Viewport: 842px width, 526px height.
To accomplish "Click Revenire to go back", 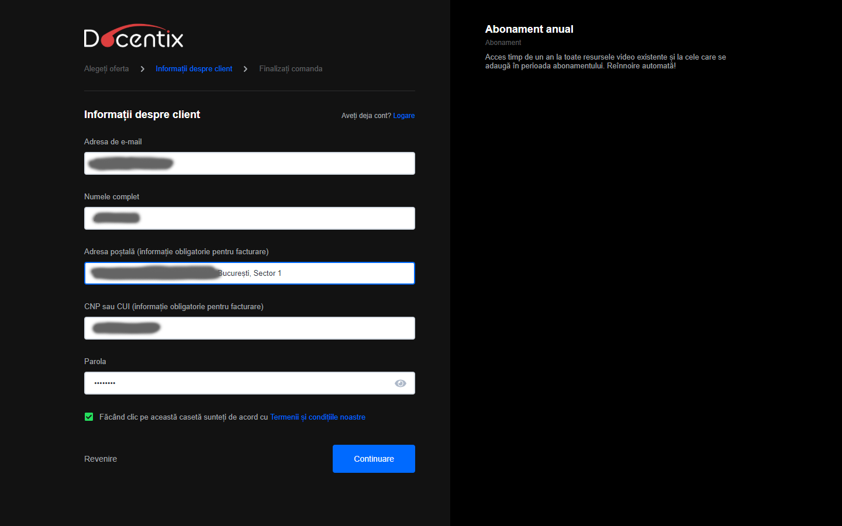I will 101,459.
